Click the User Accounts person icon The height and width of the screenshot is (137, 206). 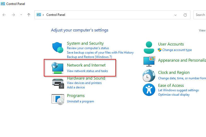pos(149,47)
